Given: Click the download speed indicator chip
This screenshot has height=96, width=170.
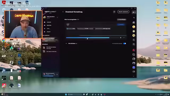Looking at the screenshot, I should click(71, 29).
